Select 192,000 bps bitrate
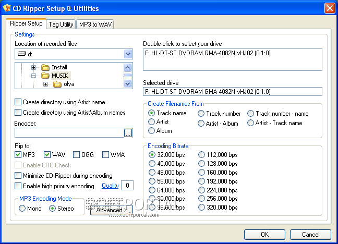This screenshot has height=244, width=338. pos(201,181)
